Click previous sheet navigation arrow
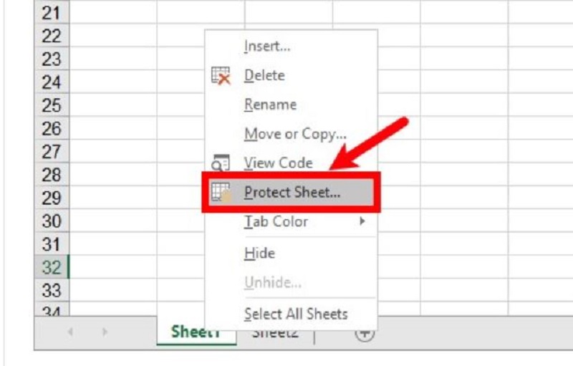This screenshot has width=573, height=366. click(70, 332)
